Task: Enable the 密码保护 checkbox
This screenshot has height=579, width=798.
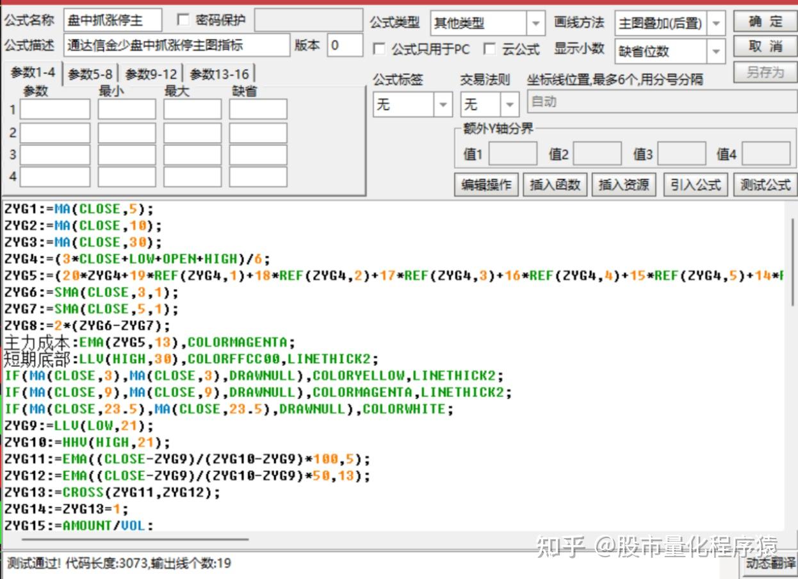Action: click(x=183, y=20)
